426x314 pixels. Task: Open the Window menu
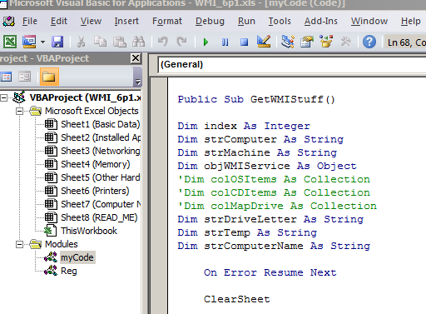tap(369, 21)
